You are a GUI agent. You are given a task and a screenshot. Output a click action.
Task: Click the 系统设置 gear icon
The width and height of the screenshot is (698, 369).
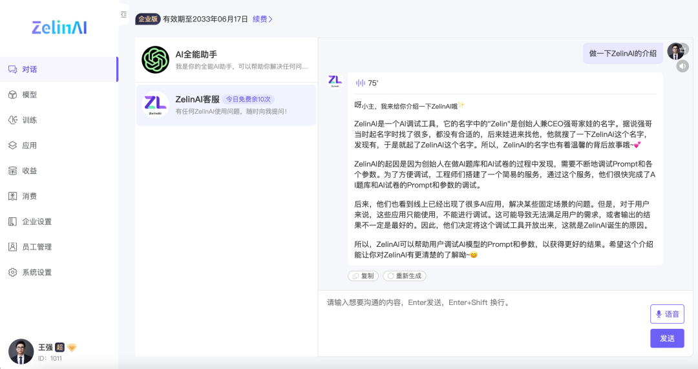click(x=12, y=273)
